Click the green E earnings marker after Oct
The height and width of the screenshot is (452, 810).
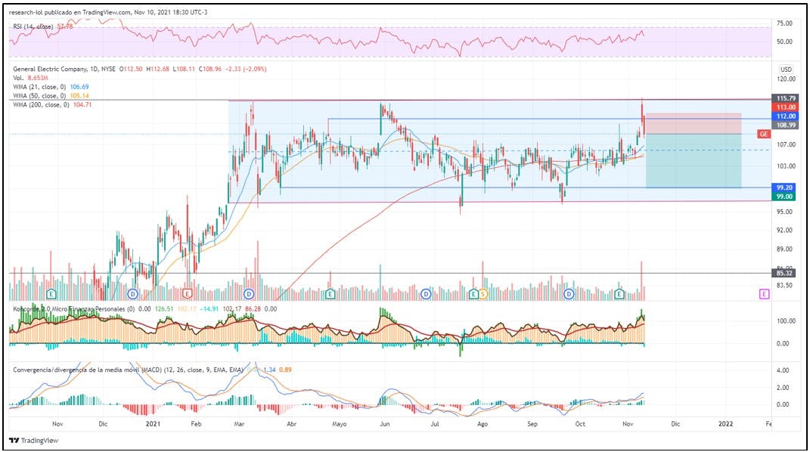coord(619,294)
